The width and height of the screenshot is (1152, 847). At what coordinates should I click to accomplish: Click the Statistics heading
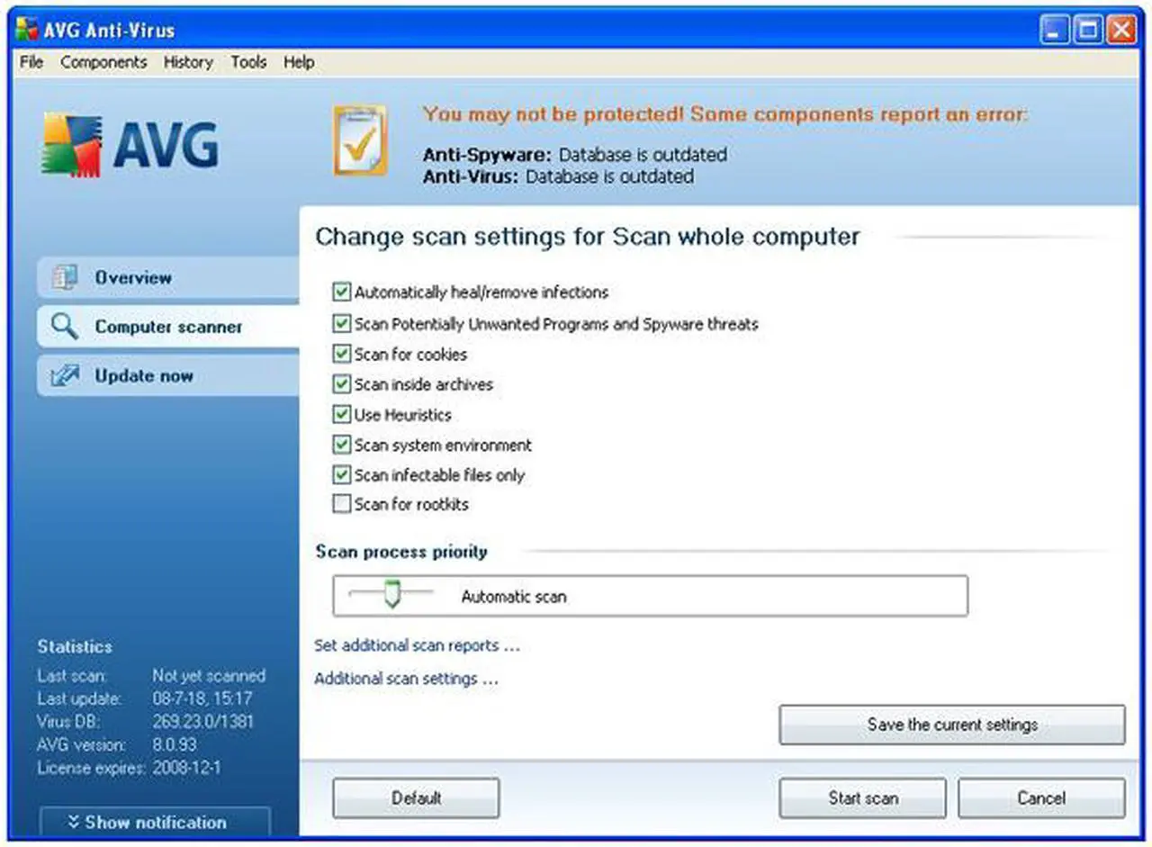click(75, 646)
